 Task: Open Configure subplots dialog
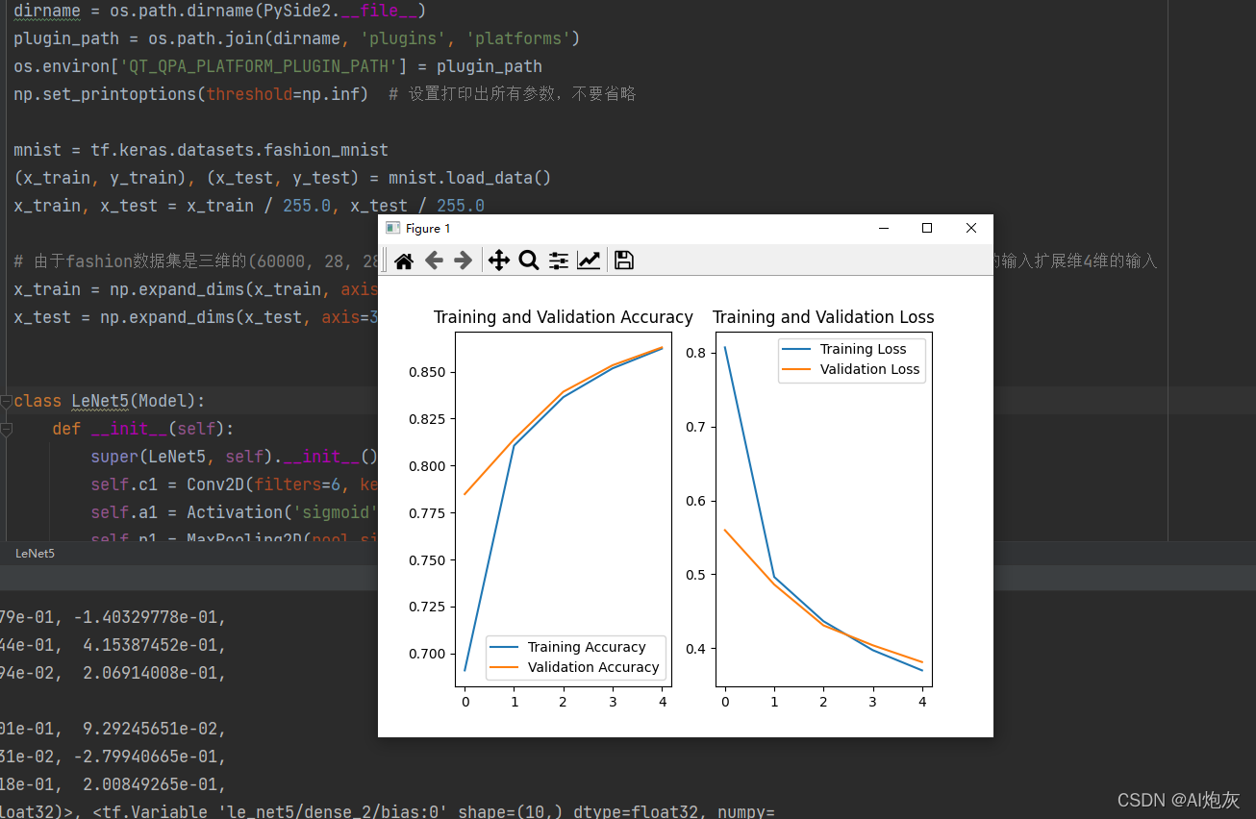coord(559,261)
